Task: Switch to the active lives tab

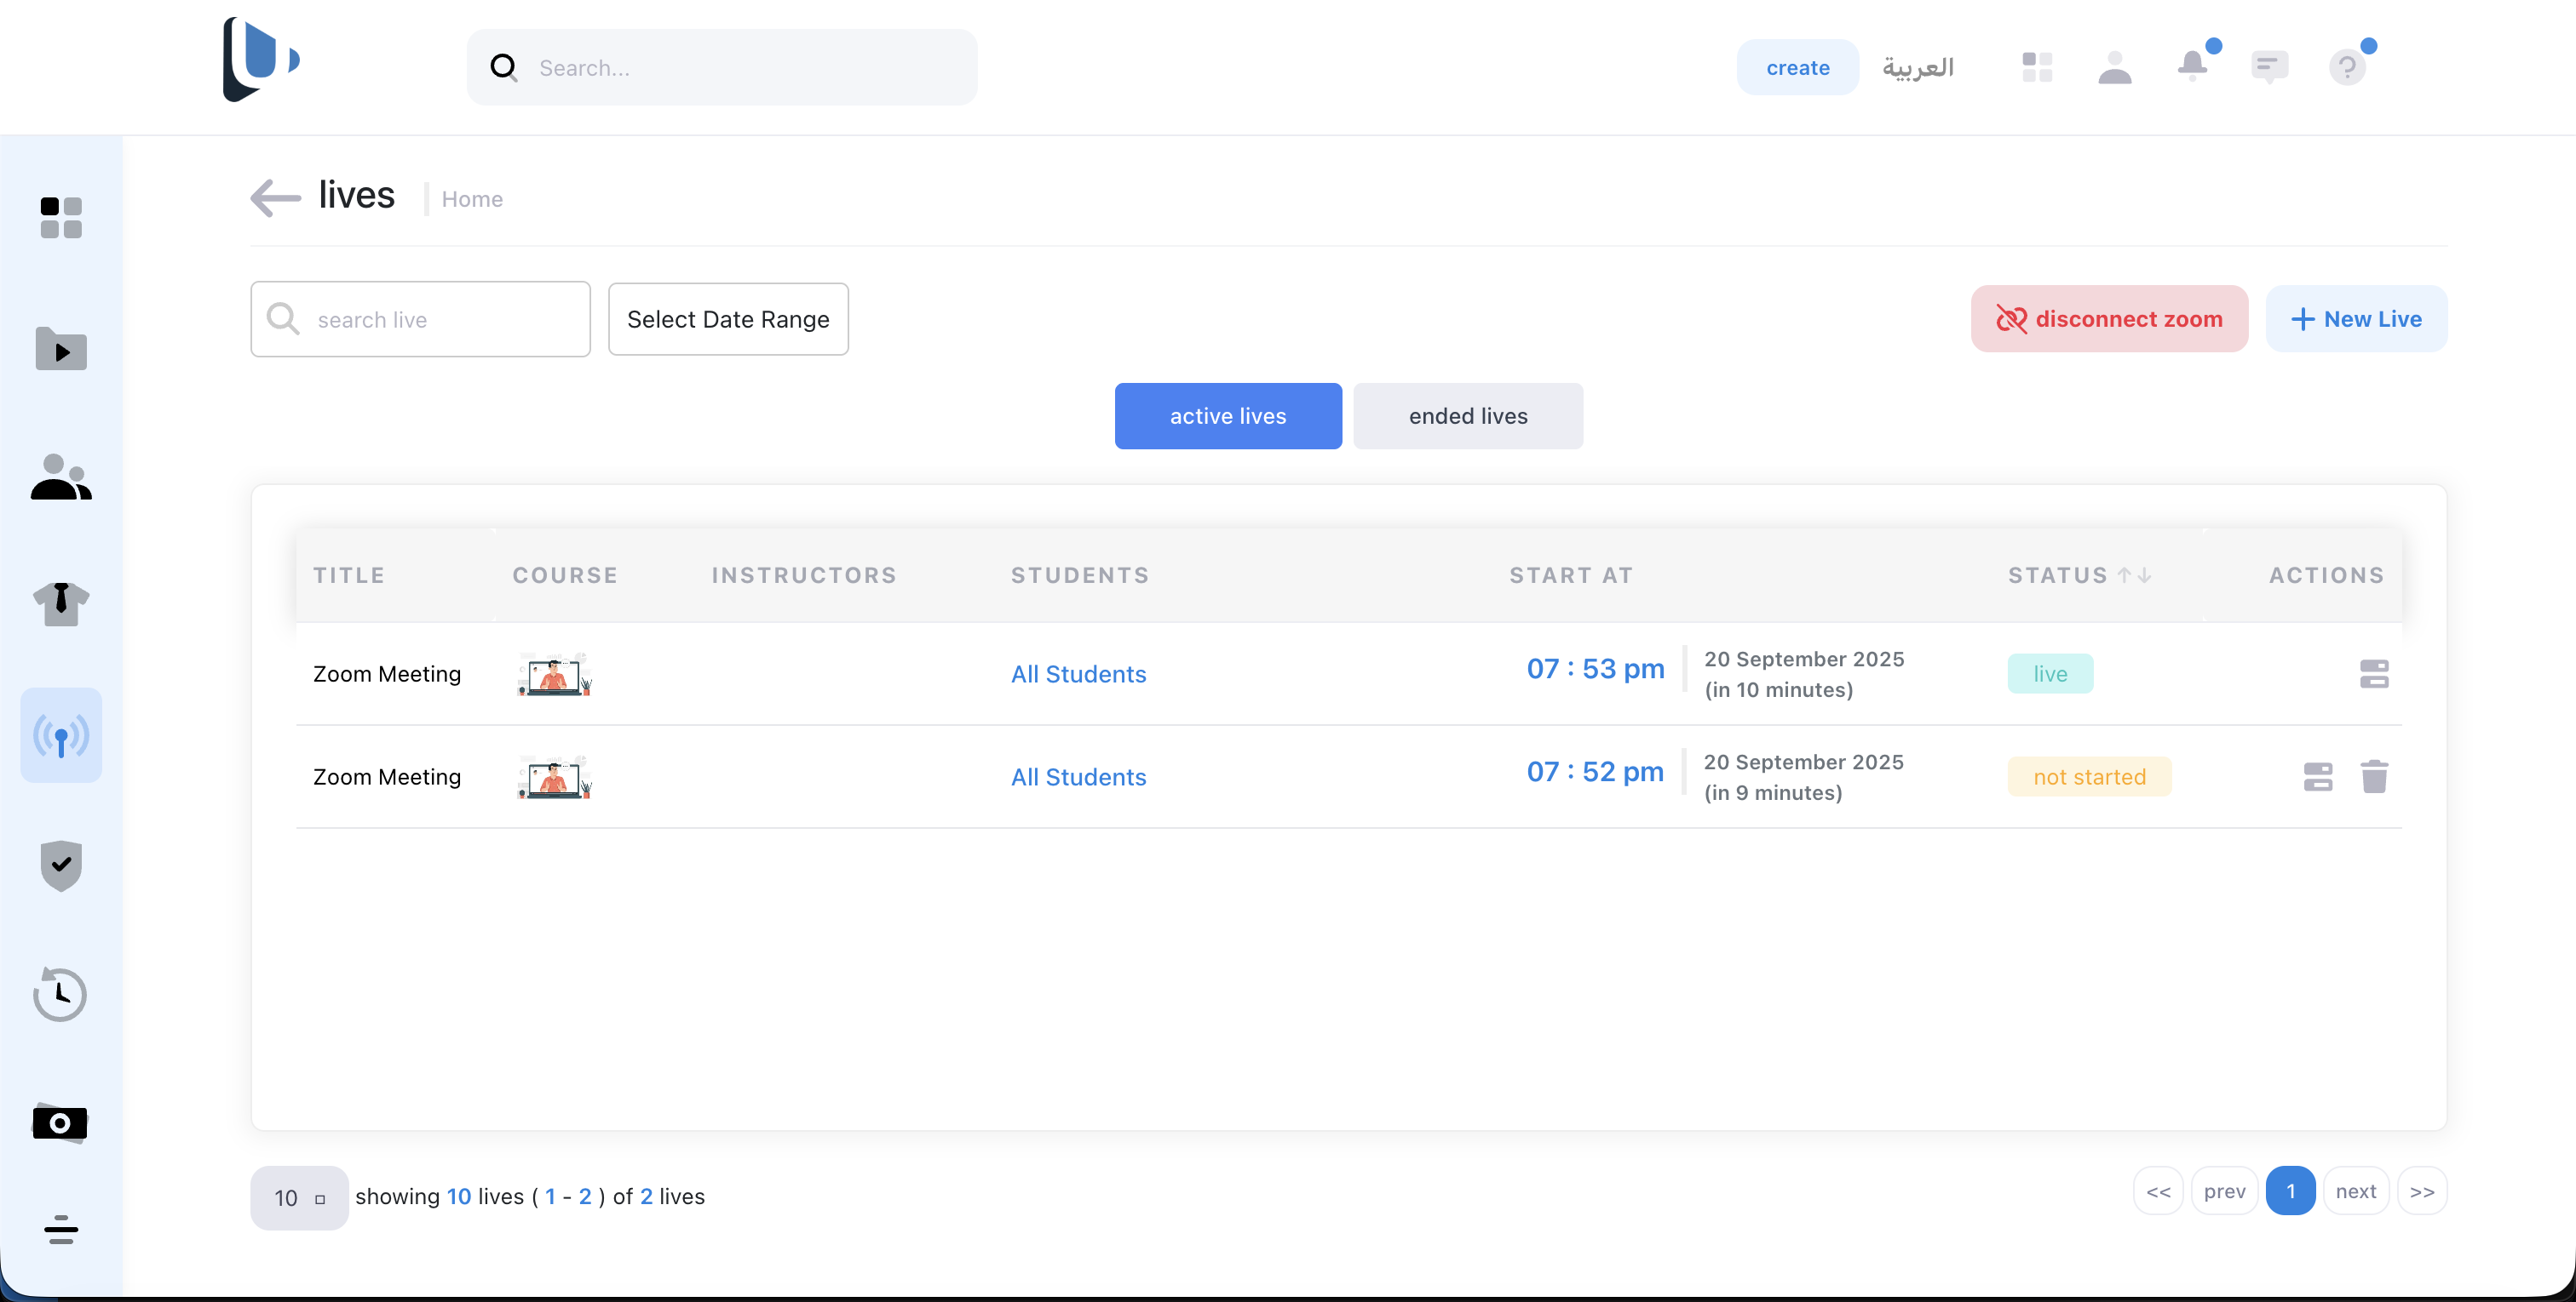Action: tap(1228, 415)
